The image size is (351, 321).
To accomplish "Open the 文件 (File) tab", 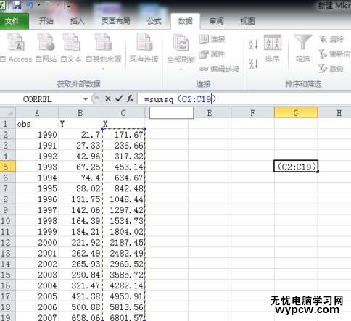I will click(x=12, y=21).
